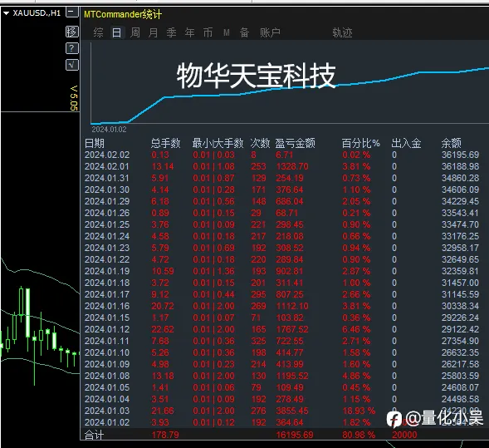Select the 2024.01.03 date row

point(282,411)
